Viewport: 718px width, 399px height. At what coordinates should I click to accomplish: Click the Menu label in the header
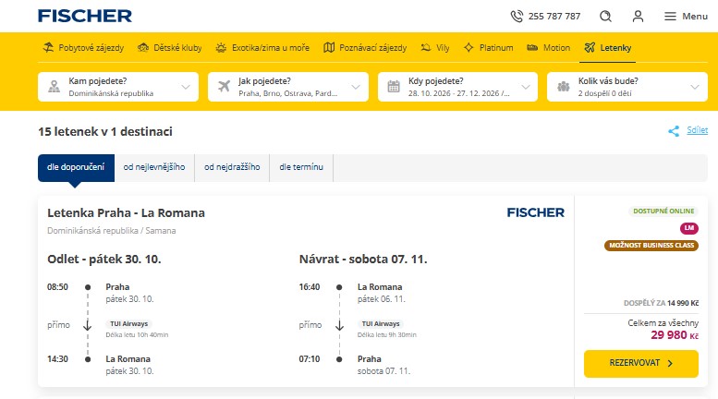[x=695, y=17]
